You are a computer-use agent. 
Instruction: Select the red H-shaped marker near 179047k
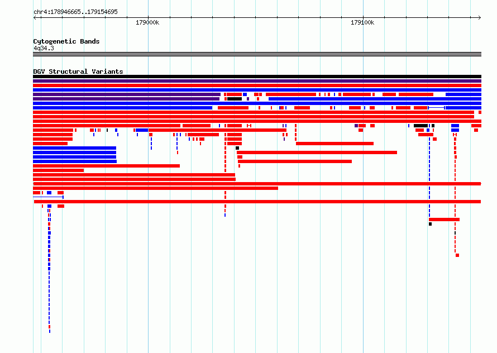point(249,126)
